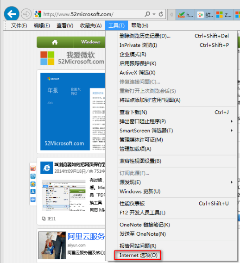The height and width of the screenshot is (263, 240).
Task: Select 将站点添加到"应用"视图(A) menu item
Action: pyautogui.click(x=171, y=100)
